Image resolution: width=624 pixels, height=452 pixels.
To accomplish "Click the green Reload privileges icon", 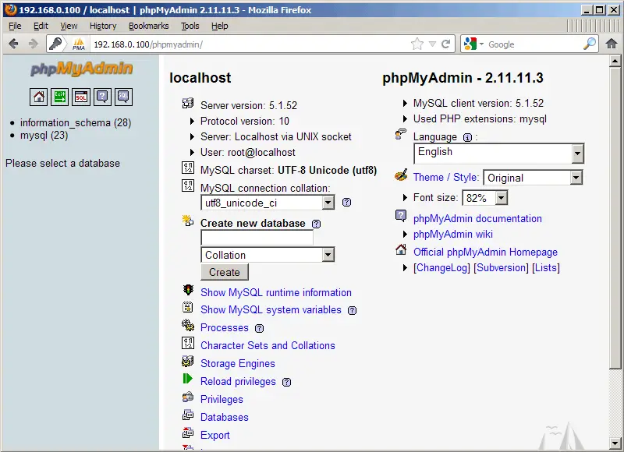I will pos(187,379).
